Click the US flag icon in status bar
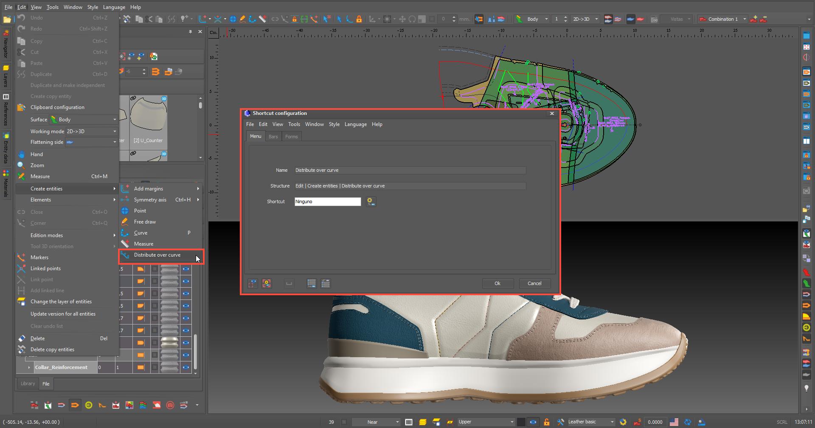The image size is (815, 428). tap(674, 422)
